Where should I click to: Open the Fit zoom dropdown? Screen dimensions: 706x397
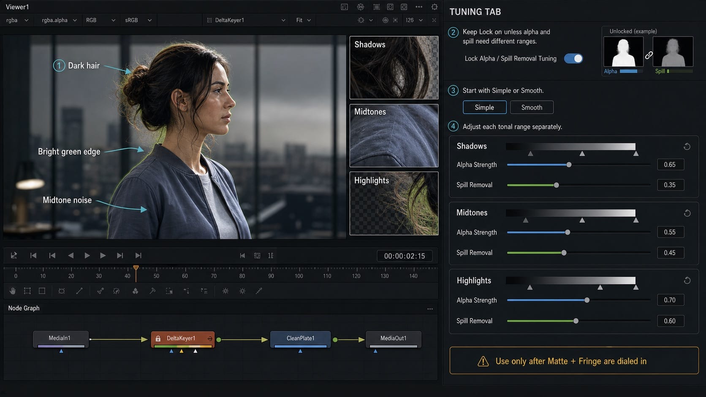(304, 20)
